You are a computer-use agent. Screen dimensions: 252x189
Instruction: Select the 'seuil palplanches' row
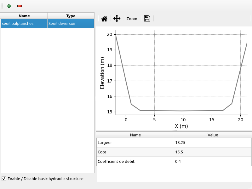point(24,23)
